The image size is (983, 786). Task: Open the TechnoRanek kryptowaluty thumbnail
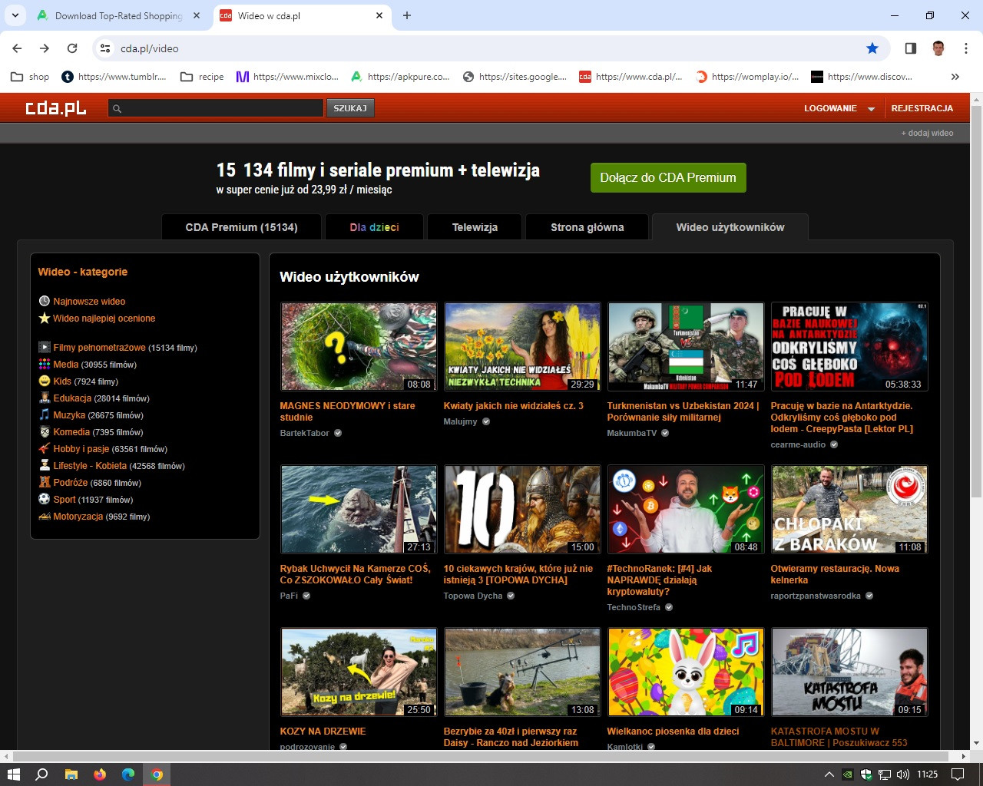[x=686, y=510]
